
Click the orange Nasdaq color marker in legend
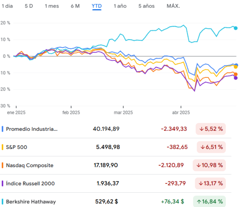(3, 165)
